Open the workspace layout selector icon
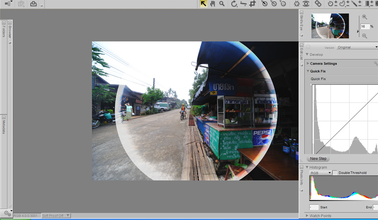 pos(9,4)
